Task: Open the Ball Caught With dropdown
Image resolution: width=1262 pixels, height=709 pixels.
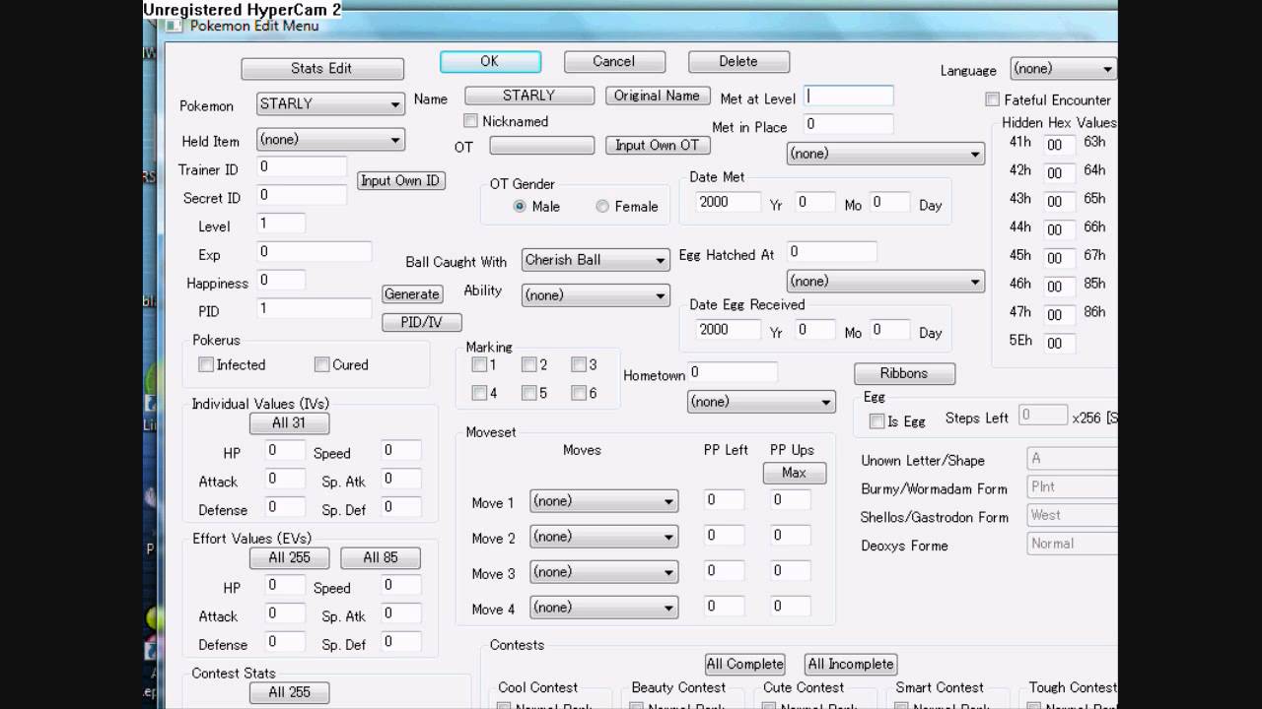Action: pos(596,260)
